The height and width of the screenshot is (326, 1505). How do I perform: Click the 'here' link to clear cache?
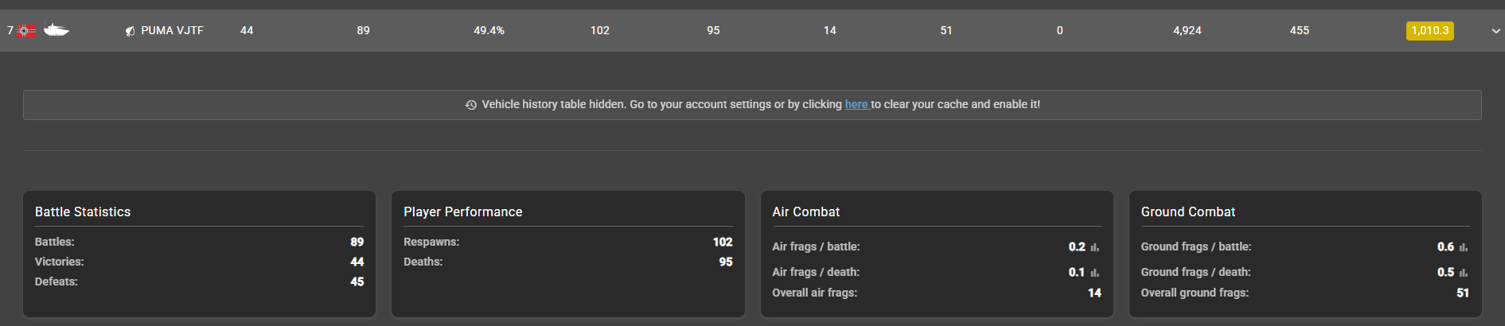point(856,104)
